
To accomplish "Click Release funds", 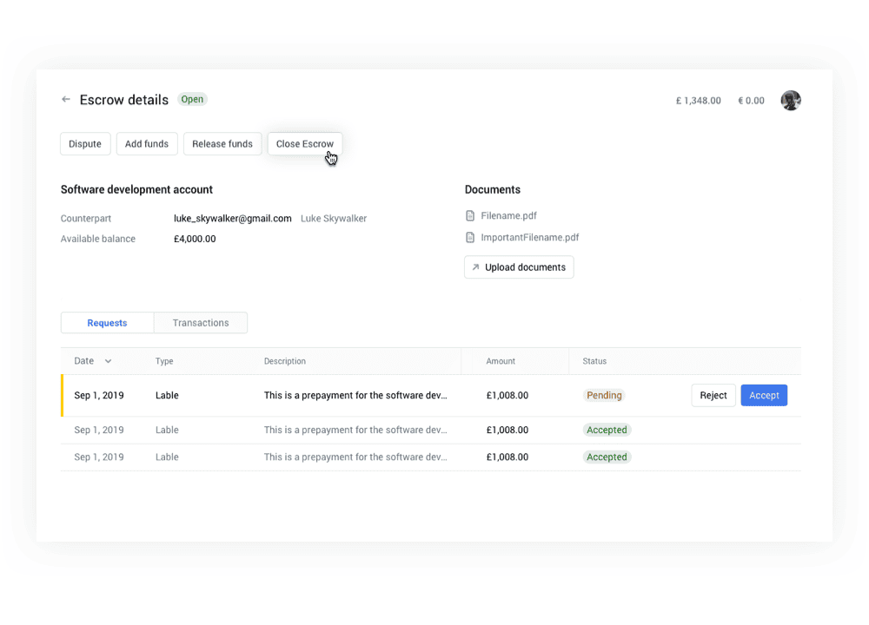I will click(x=222, y=143).
